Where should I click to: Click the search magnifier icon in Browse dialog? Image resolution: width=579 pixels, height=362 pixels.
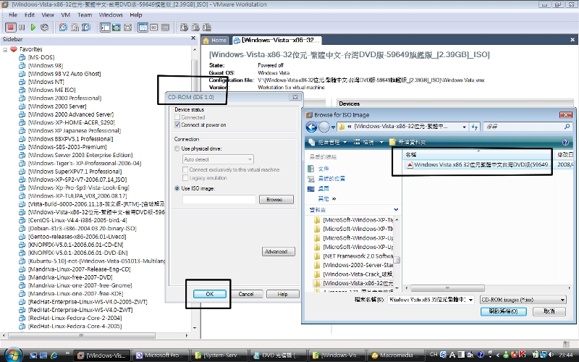click(567, 127)
